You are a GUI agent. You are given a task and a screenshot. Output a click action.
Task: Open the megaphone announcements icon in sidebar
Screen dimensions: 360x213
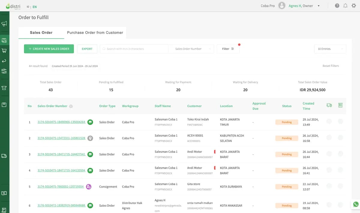(4, 24)
